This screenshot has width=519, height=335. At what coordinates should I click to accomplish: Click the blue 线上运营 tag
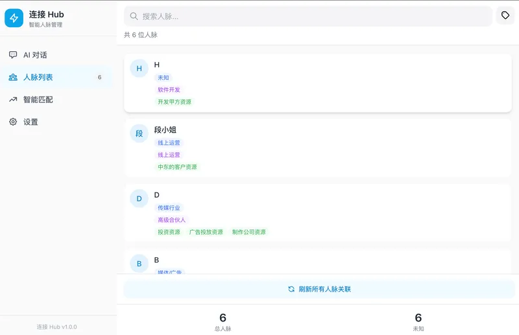[x=169, y=143]
